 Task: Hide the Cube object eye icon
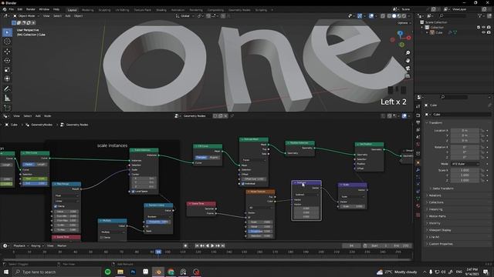click(484, 32)
